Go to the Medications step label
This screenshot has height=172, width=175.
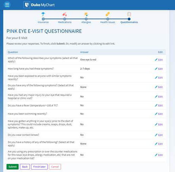(65, 22)
